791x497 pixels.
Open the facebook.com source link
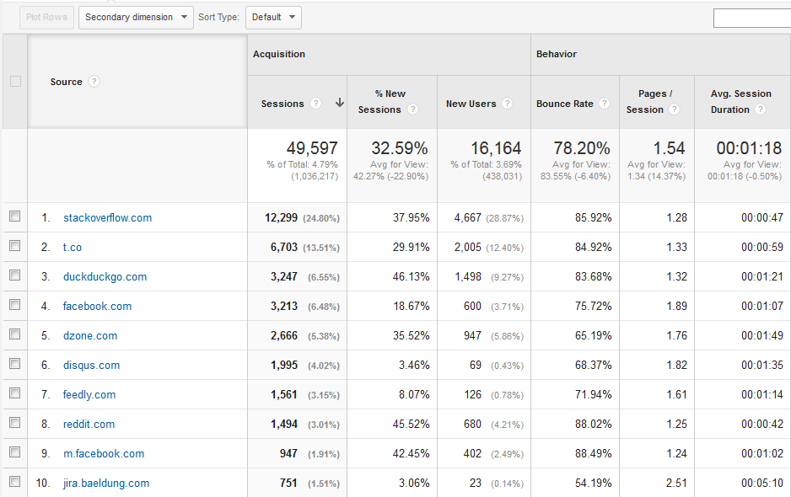pyautogui.click(x=97, y=306)
